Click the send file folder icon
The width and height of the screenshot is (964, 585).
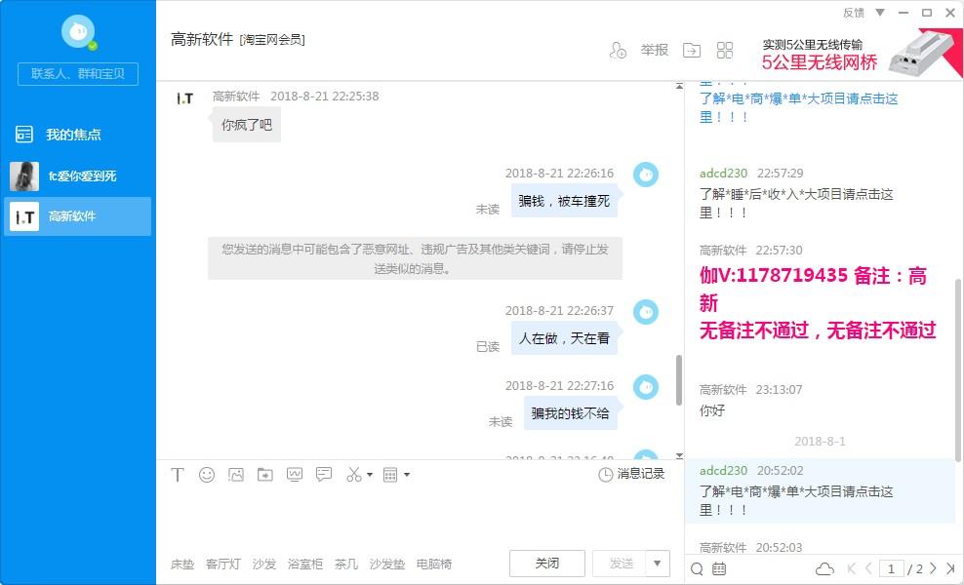coord(265,475)
